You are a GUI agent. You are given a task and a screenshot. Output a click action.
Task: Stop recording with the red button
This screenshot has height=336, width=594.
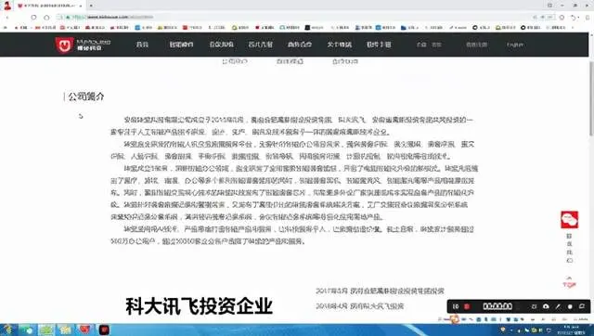467,306
